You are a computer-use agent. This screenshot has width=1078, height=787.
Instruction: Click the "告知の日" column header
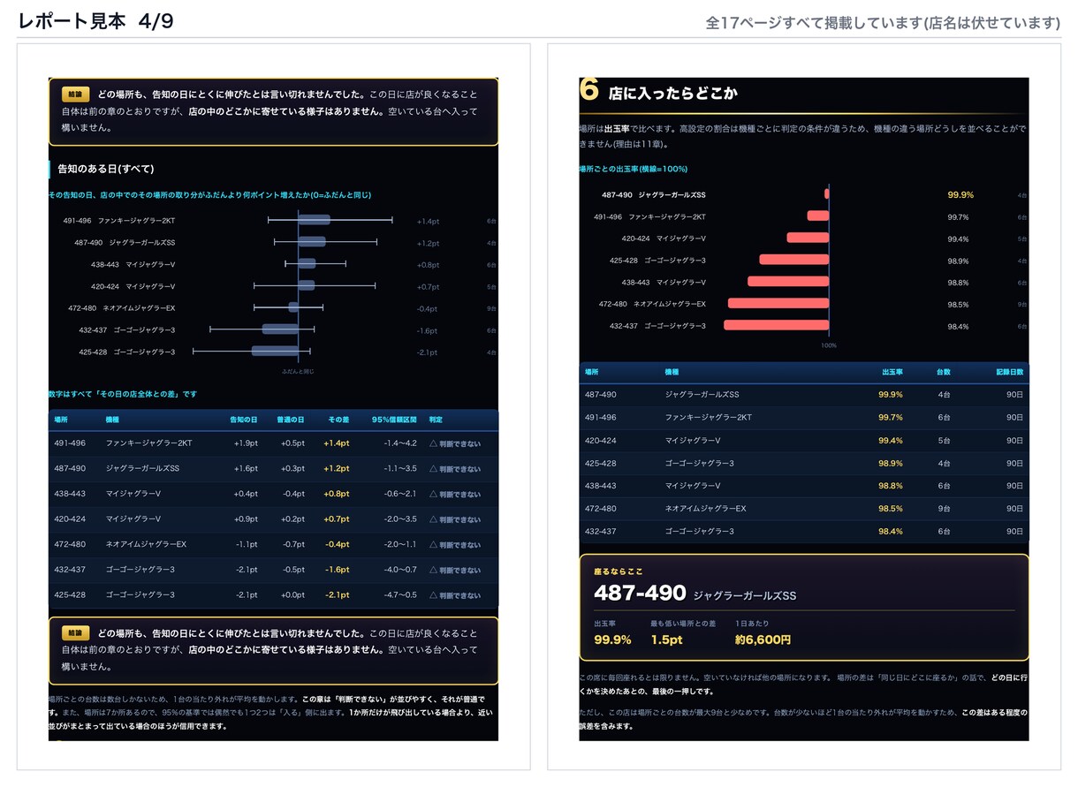(243, 420)
